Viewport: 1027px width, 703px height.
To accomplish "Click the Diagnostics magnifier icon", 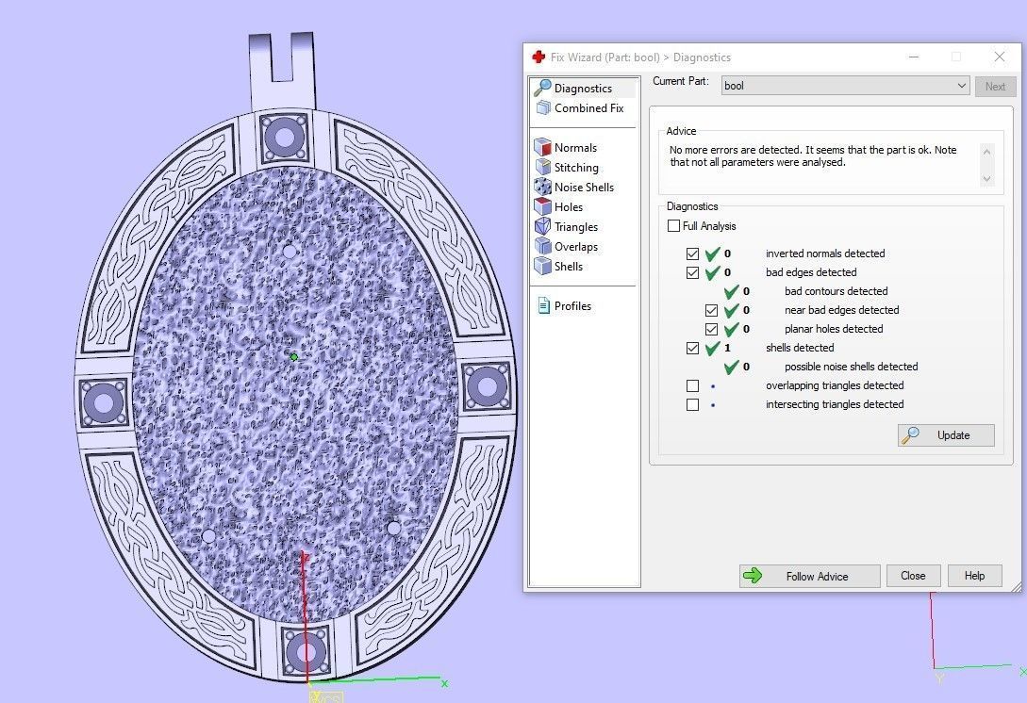I will coord(542,88).
